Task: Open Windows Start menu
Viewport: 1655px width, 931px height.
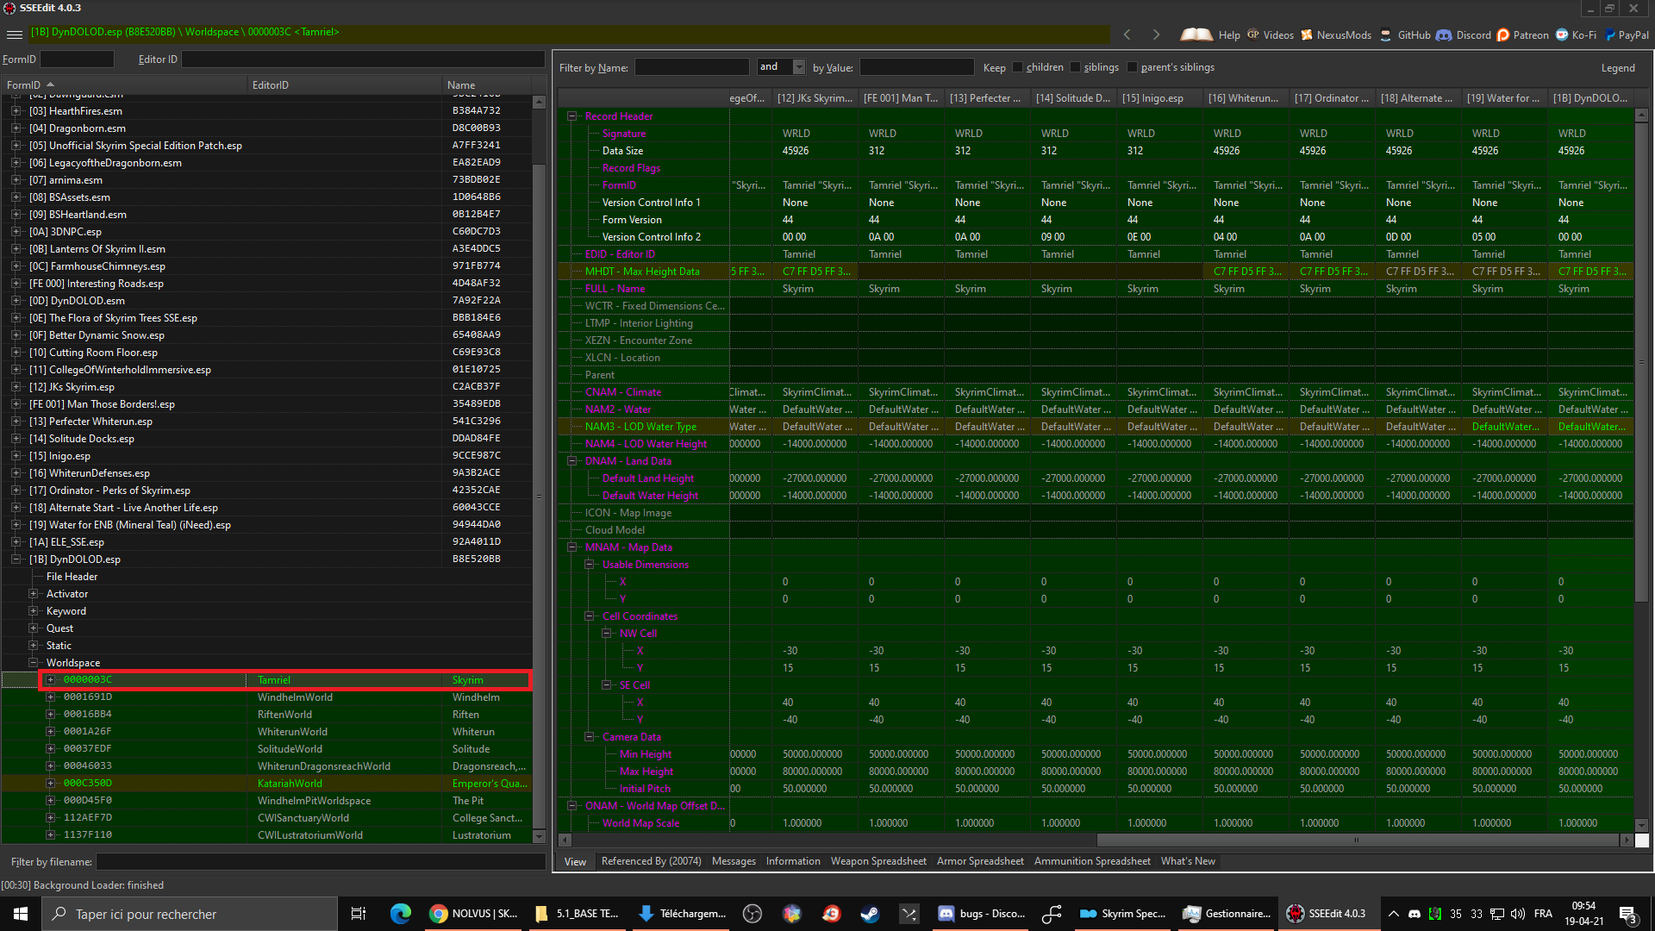Action: point(21,914)
